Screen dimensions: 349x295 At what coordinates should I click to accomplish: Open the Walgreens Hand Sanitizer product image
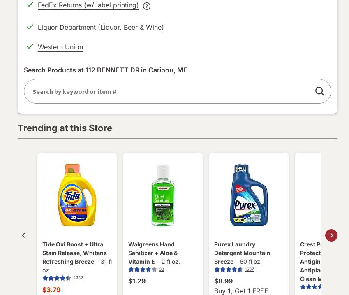click(163, 195)
